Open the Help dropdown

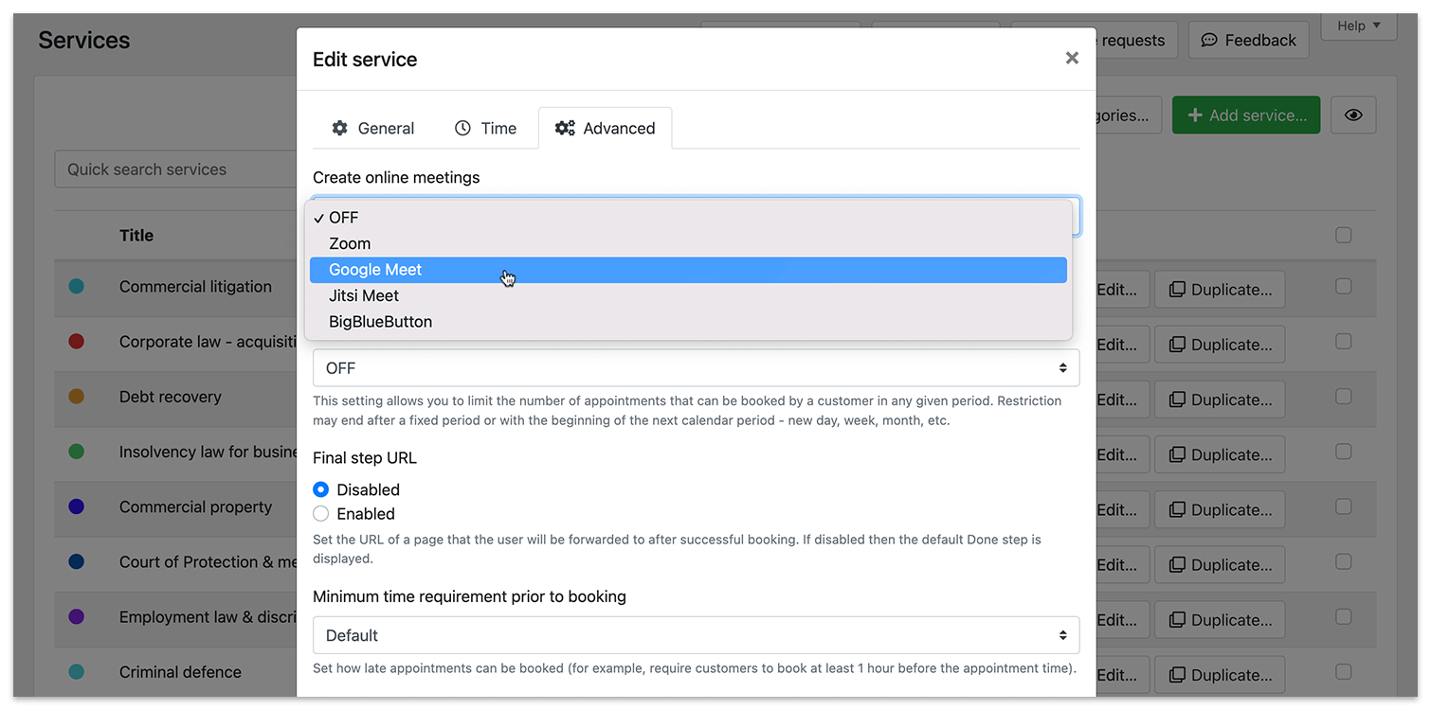click(x=1359, y=26)
